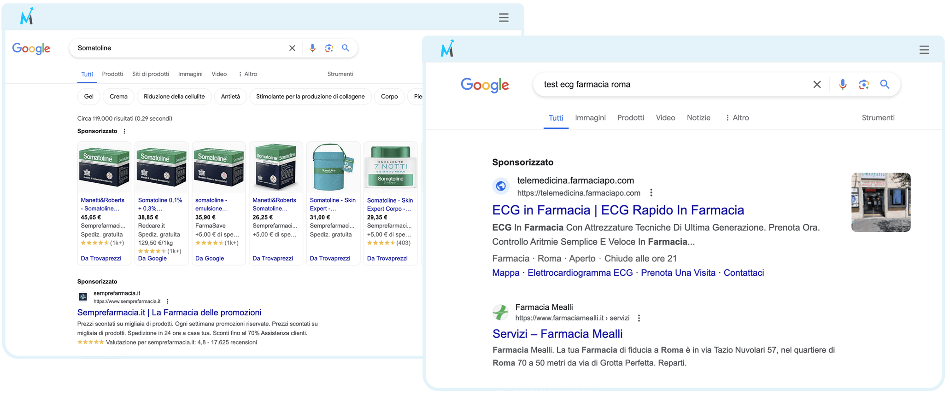This screenshot has width=950, height=400.
Task: Click pharmacy storefront thumbnail in ECG ad
Action: pos(881,202)
